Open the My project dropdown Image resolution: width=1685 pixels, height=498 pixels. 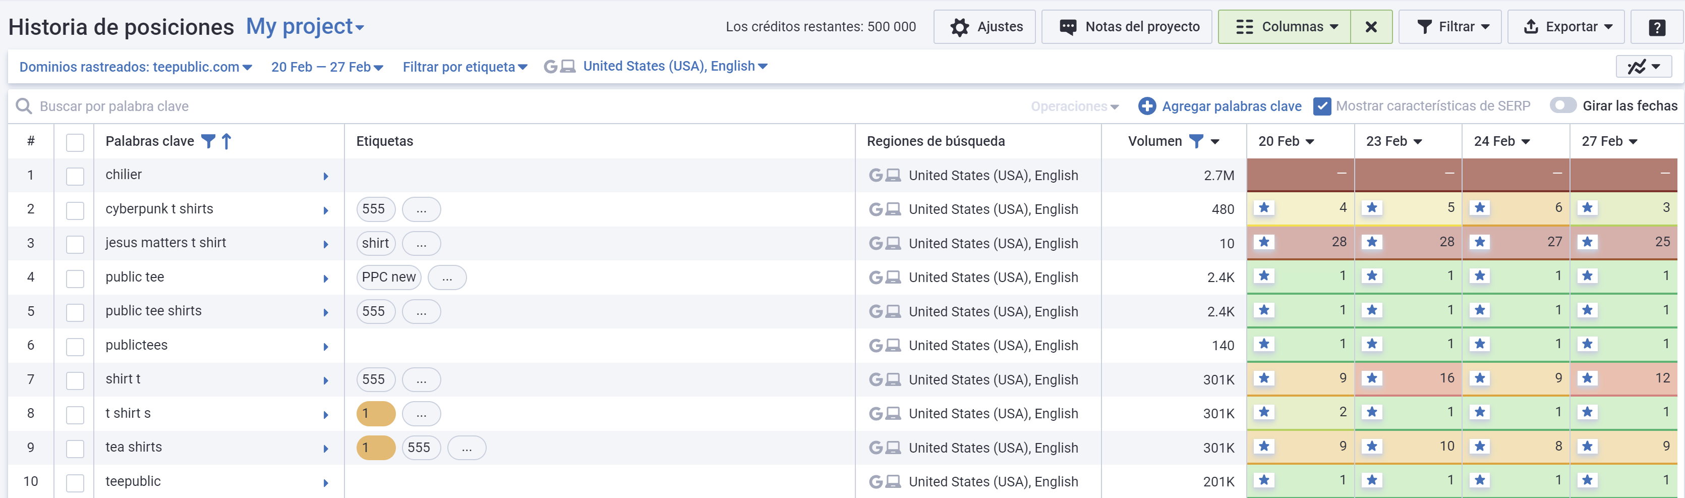click(305, 27)
